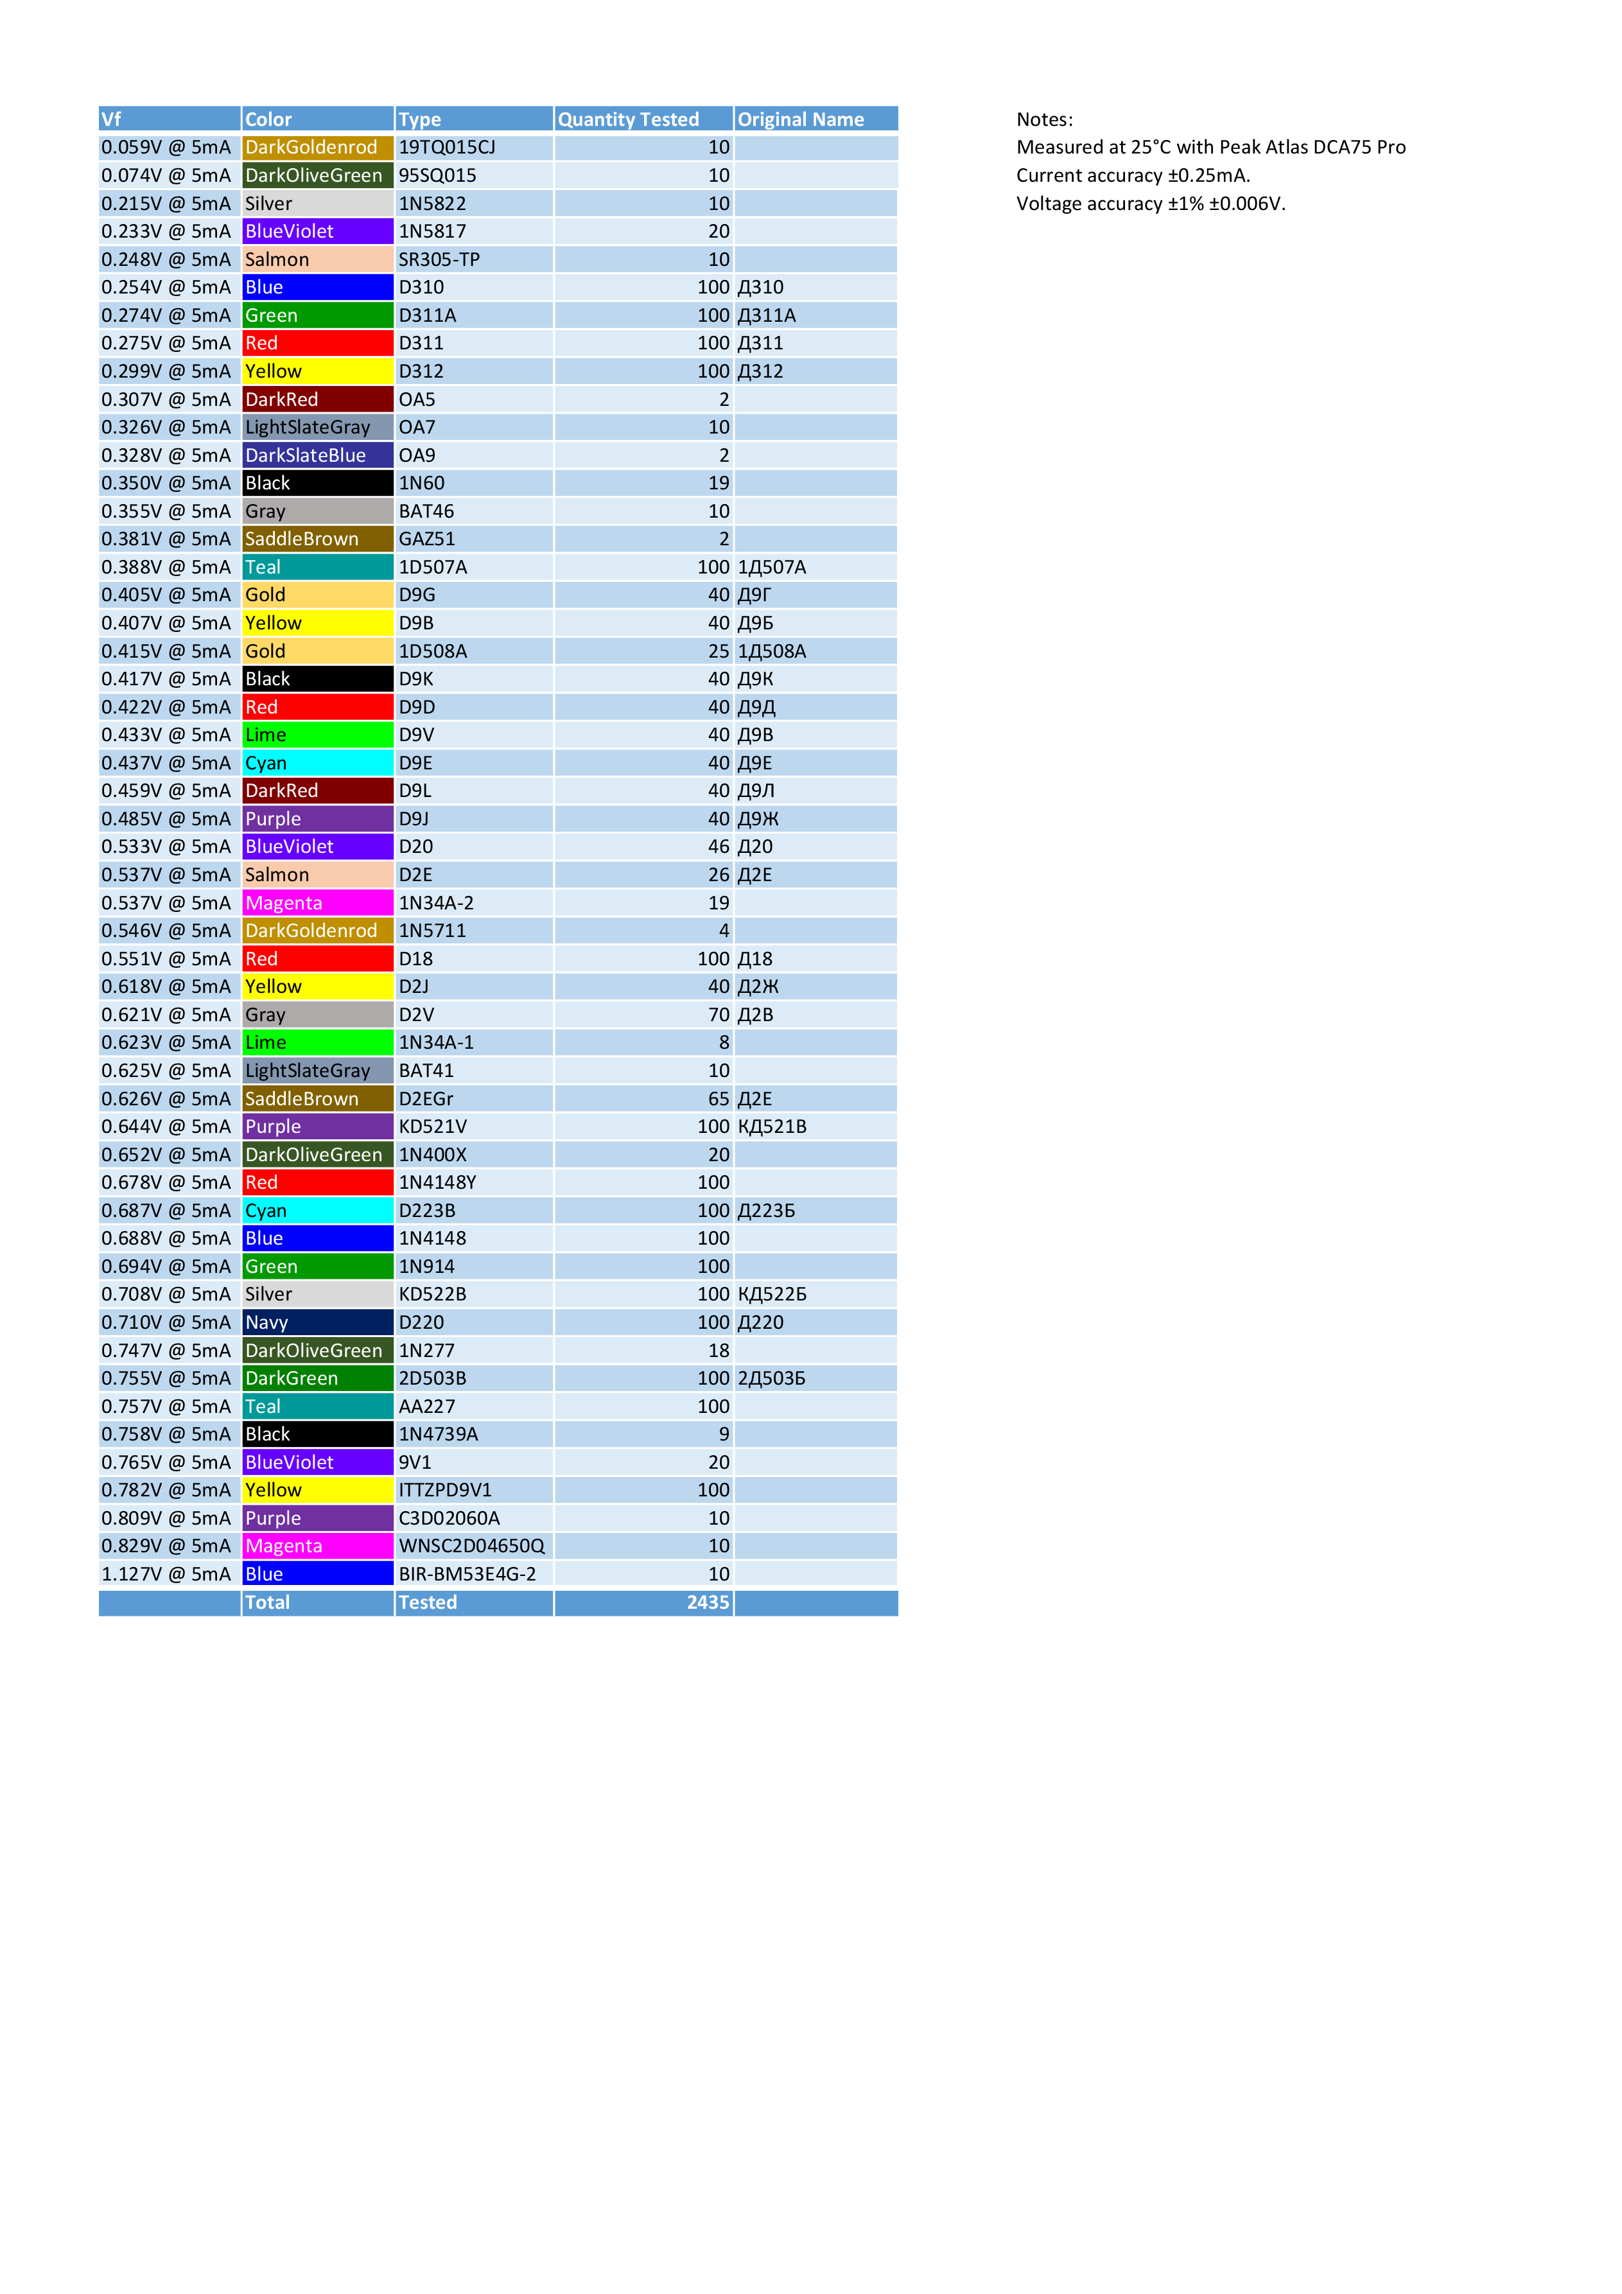Click the Gold color cell for D9G
The image size is (1622, 2294).
pyautogui.click(x=318, y=595)
